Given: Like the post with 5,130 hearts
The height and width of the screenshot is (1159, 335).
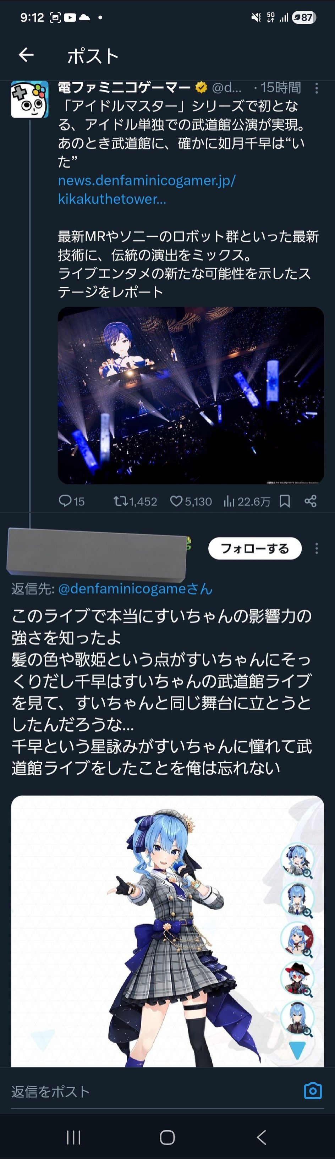Looking at the screenshot, I should tap(176, 501).
